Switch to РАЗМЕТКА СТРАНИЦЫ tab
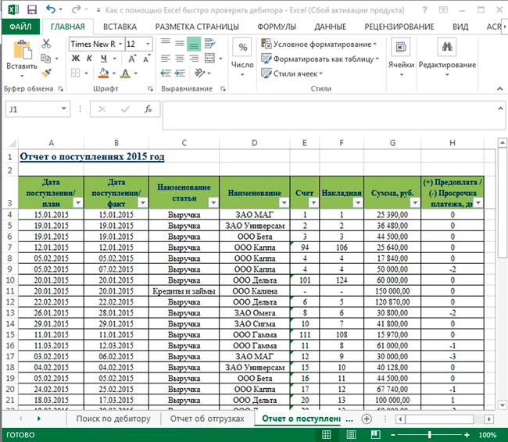This screenshot has width=508, height=442. point(197,27)
